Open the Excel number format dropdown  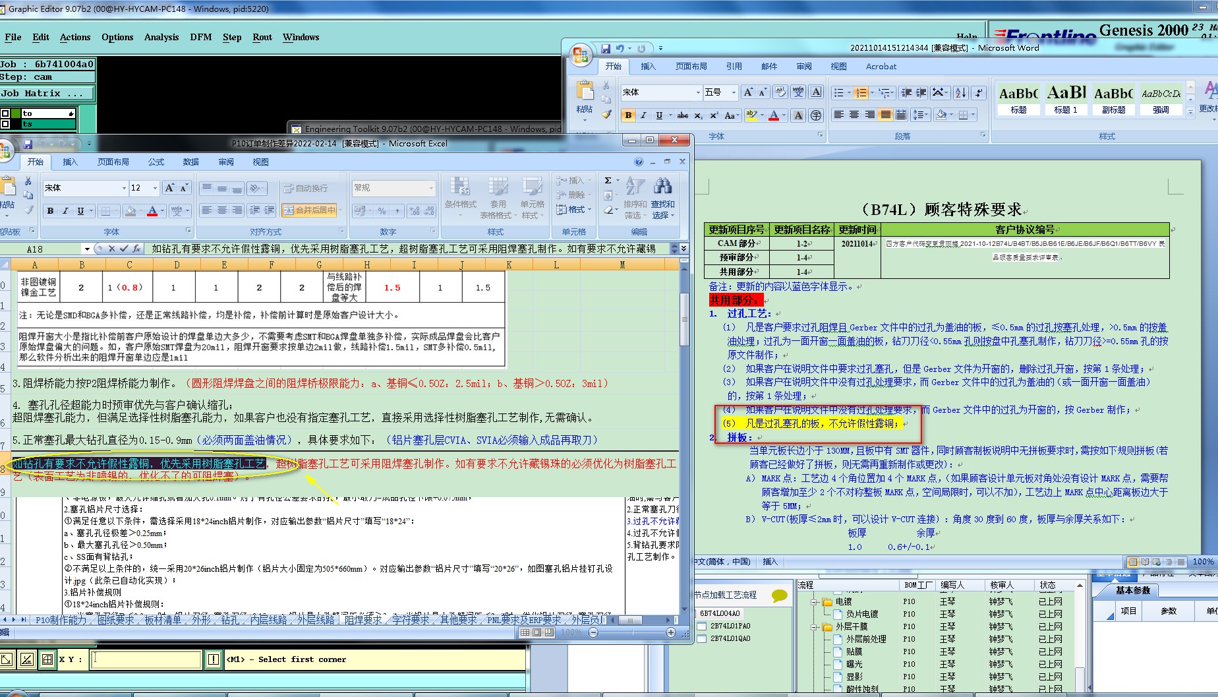(x=432, y=188)
